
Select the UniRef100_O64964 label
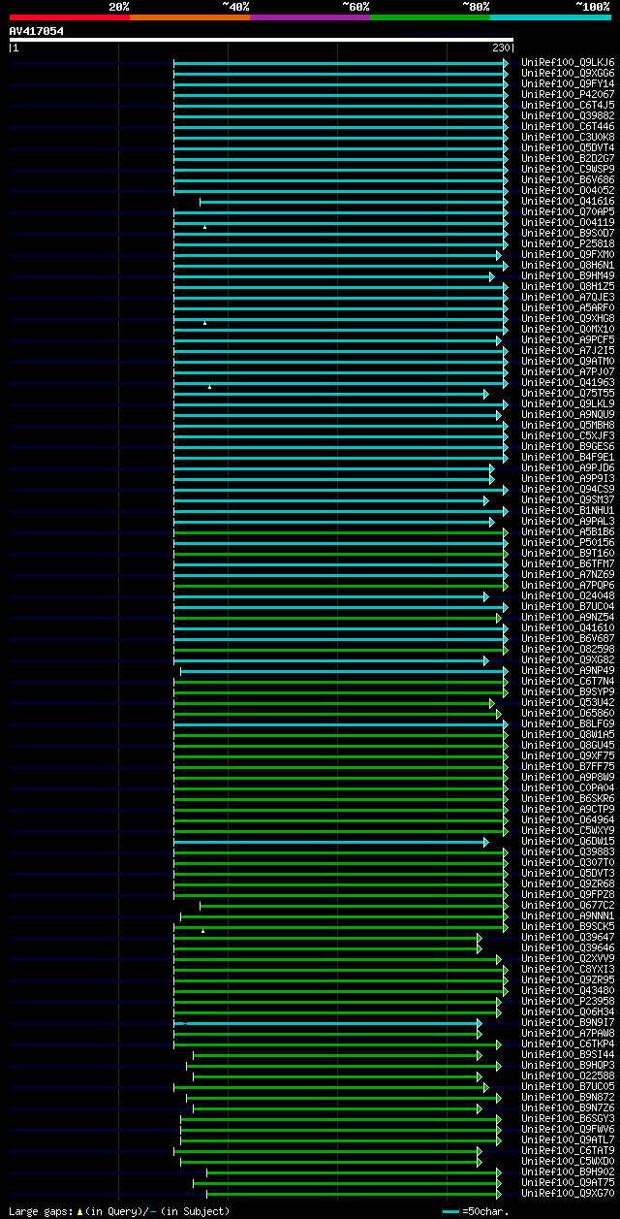pyautogui.click(x=568, y=820)
